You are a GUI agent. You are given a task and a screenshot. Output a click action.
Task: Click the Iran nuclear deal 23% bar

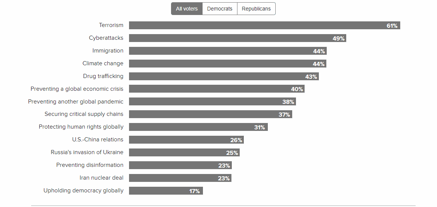(180, 178)
